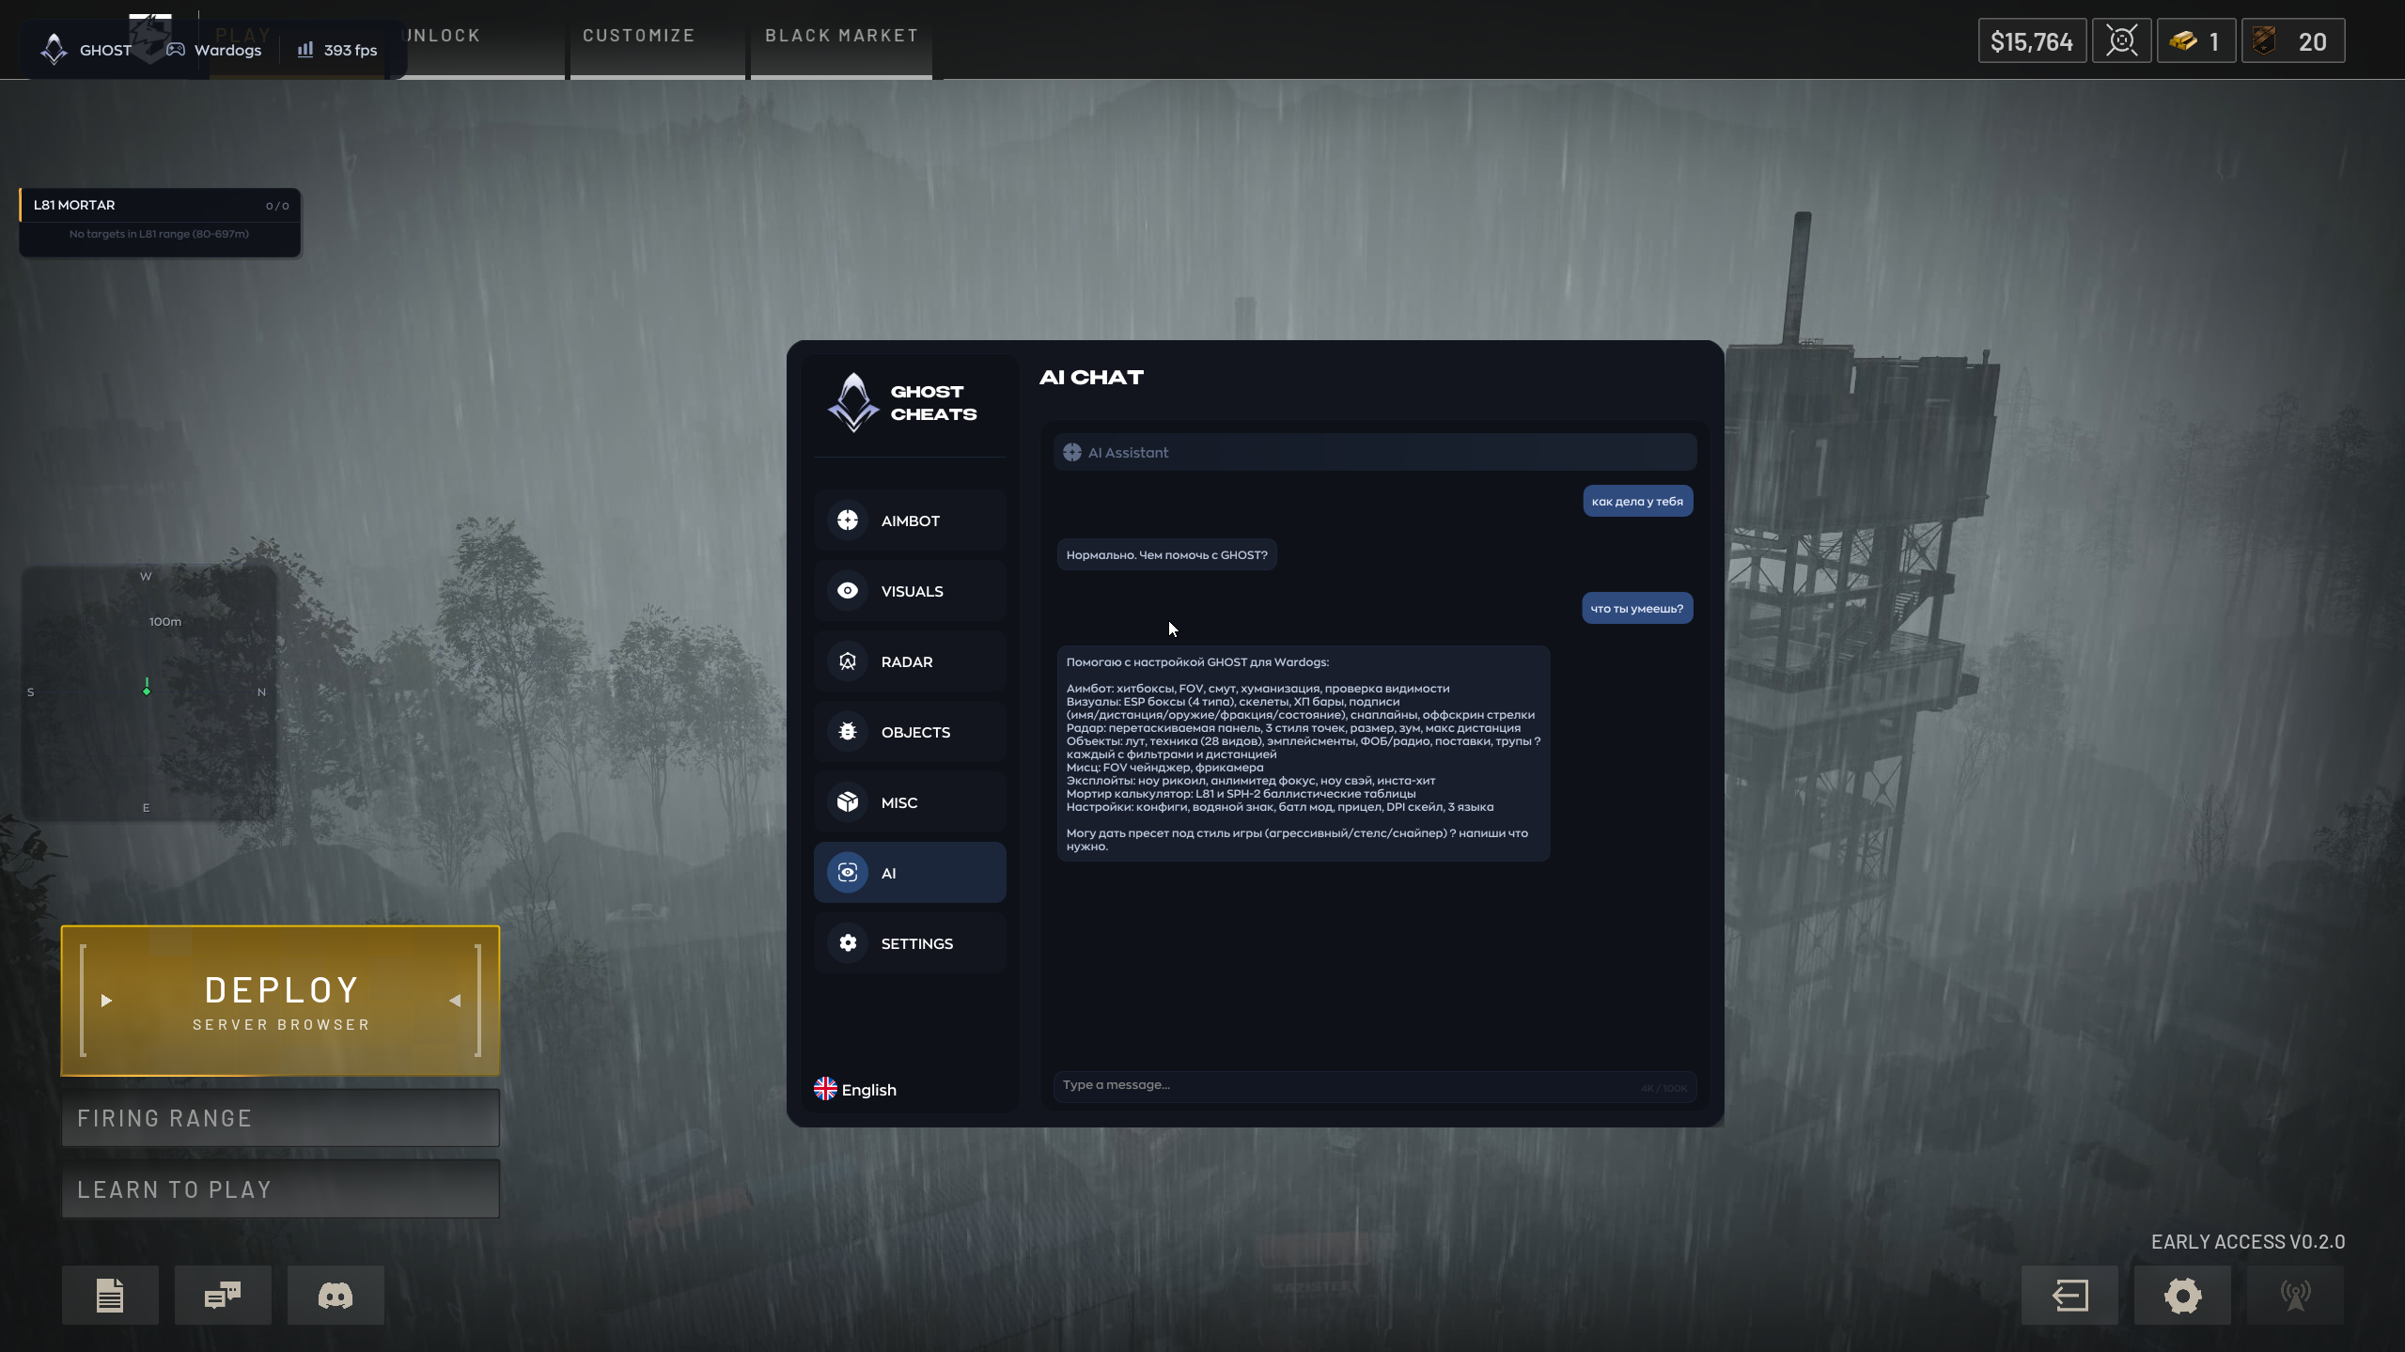Click the 'No targets in L81 range' text
This screenshot has width=2405, height=1352.
click(159, 234)
